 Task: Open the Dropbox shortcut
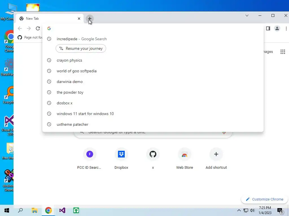pyautogui.click(x=121, y=158)
